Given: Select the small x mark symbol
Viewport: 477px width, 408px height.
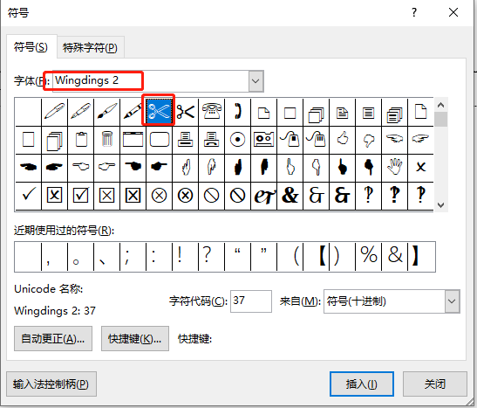Looking at the screenshot, I should (420, 167).
